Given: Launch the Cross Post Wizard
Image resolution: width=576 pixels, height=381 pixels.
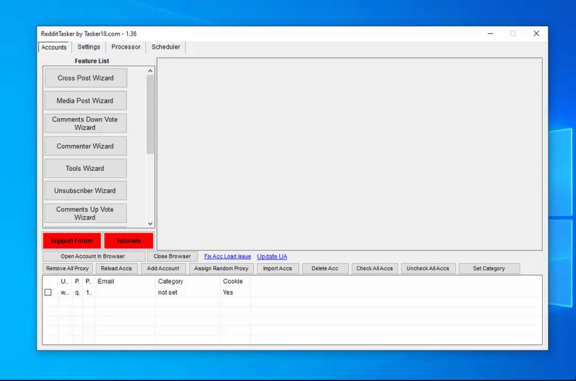Looking at the screenshot, I should click(x=86, y=78).
